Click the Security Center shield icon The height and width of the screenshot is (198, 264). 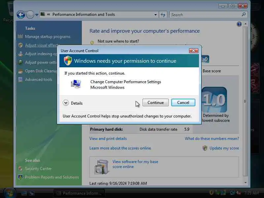20,169
